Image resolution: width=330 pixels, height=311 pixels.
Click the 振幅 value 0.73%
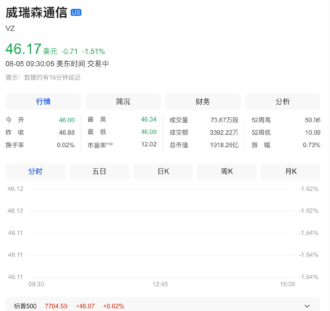(312, 145)
